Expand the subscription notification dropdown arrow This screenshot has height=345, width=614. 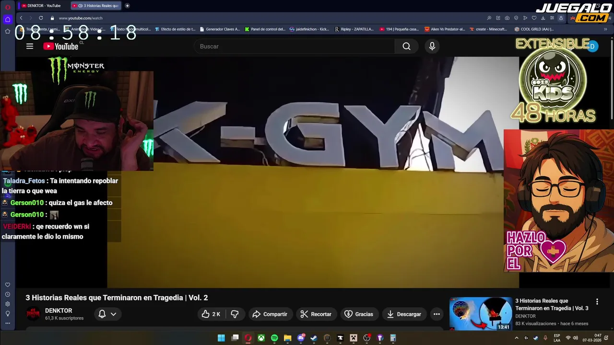114,314
